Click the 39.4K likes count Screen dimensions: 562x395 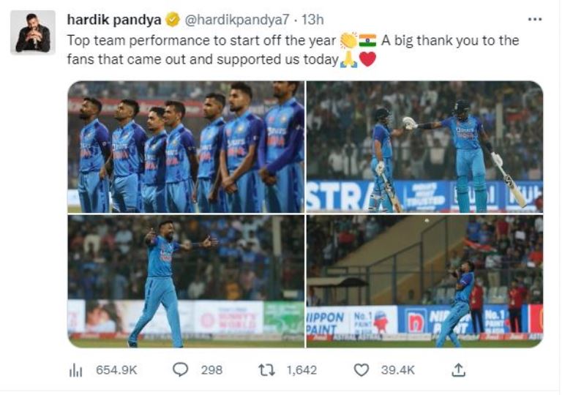pos(398,370)
